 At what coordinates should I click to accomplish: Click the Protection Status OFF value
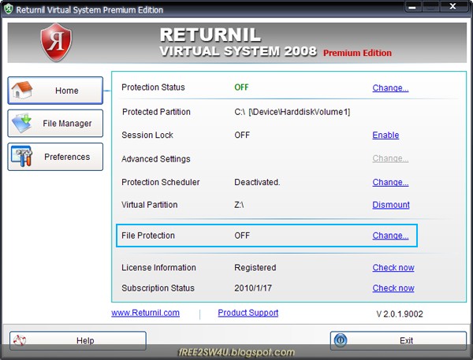coord(241,87)
